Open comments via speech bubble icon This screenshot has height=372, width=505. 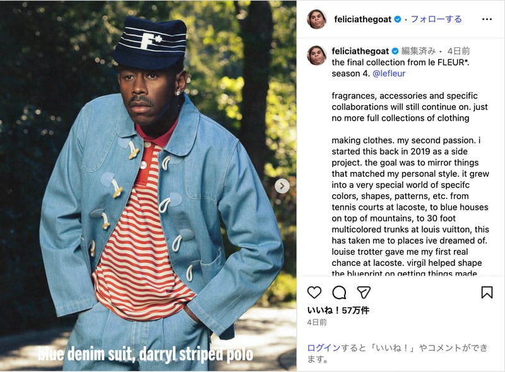pyautogui.click(x=339, y=292)
